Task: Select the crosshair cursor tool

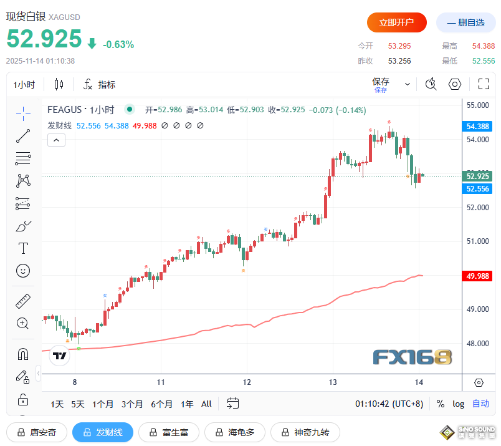Action: tap(23, 114)
